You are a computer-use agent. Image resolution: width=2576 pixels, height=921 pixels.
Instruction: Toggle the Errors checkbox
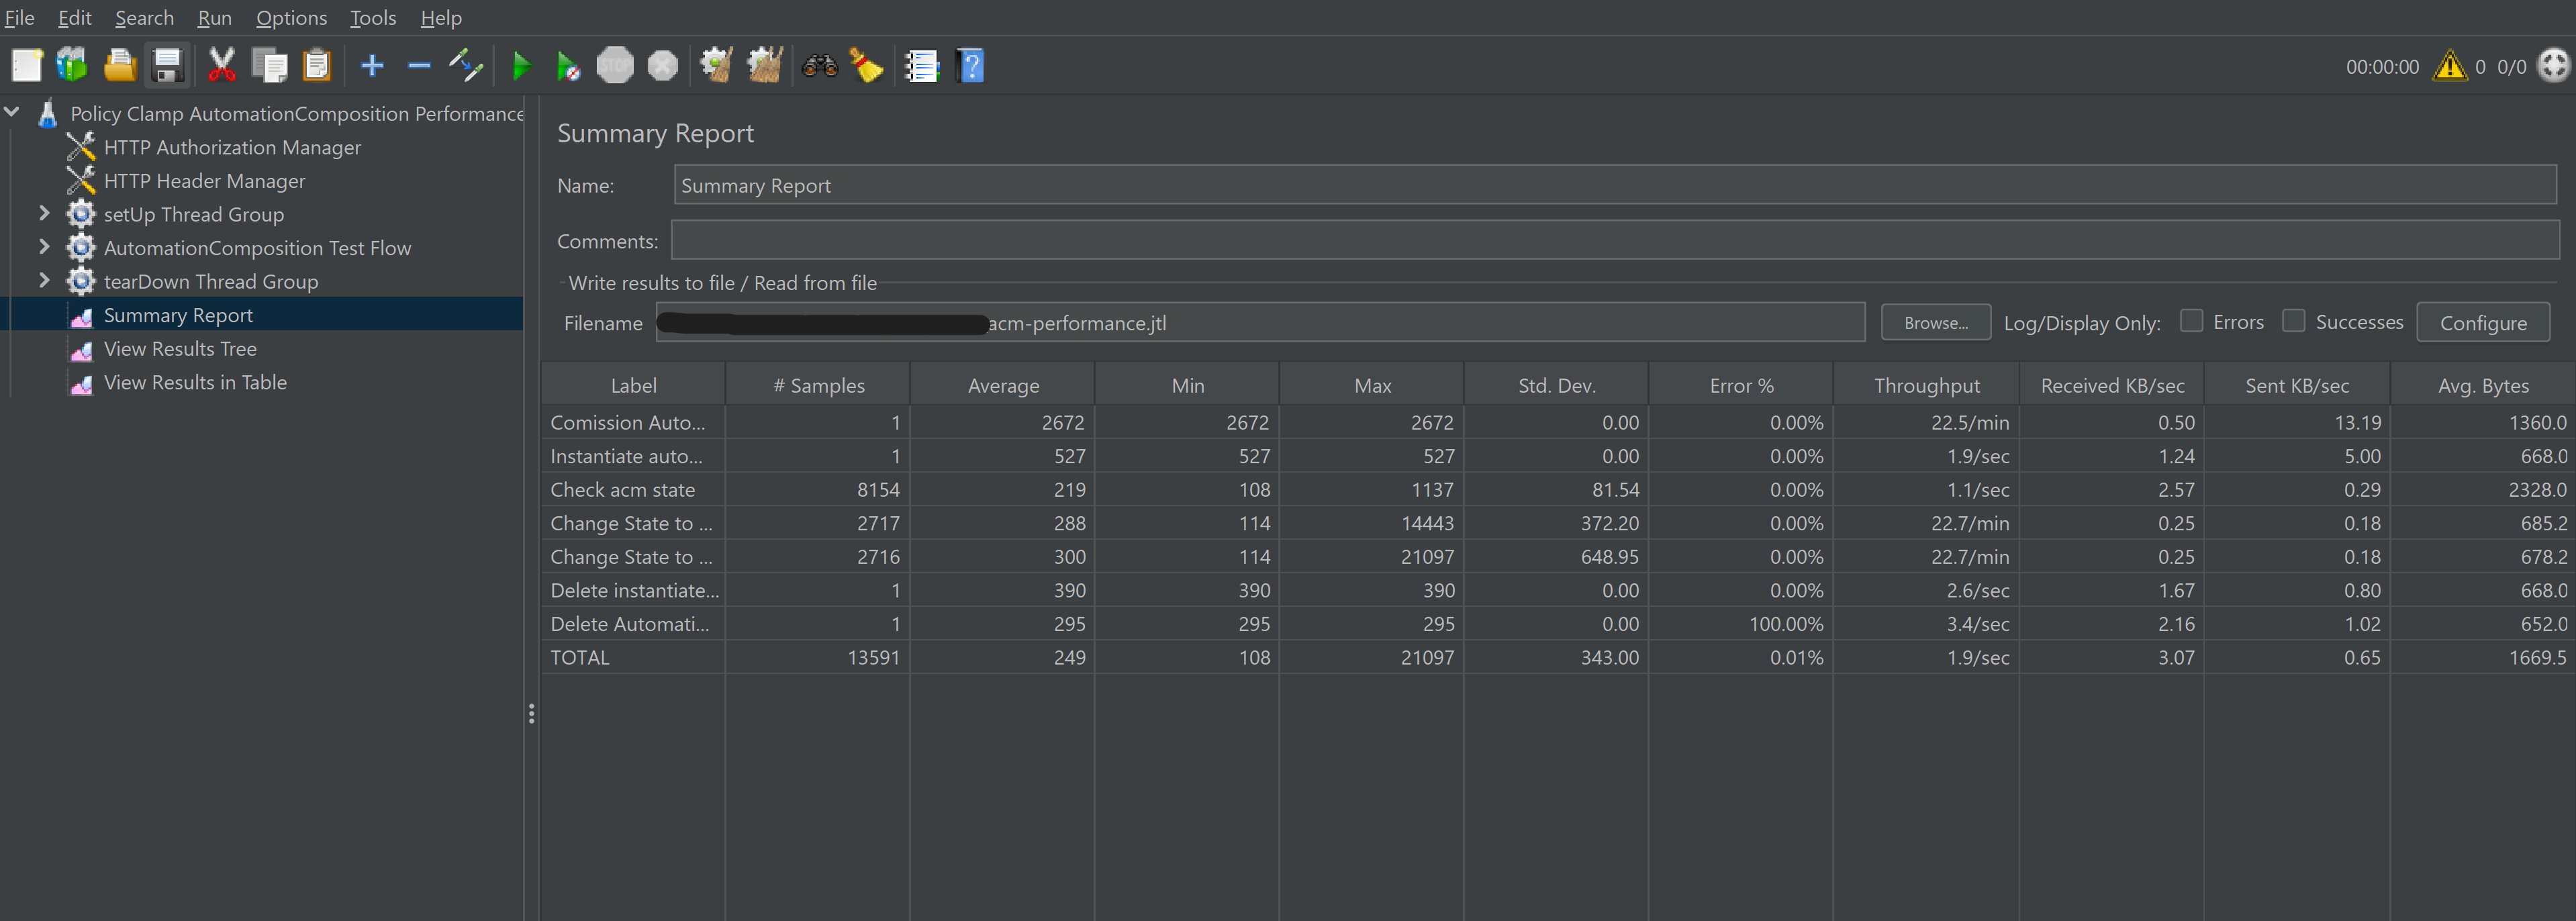2191,321
